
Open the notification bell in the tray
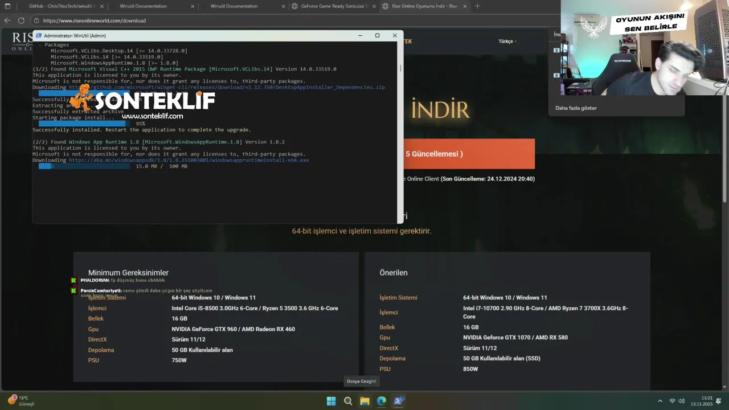click(719, 401)
